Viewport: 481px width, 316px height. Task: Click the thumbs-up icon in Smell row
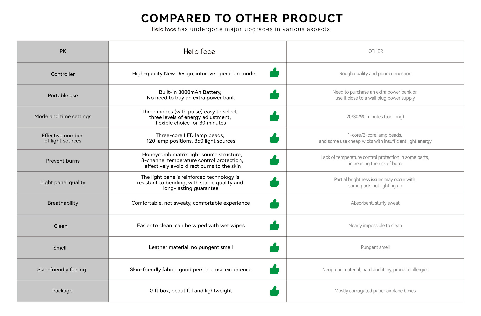275,248
